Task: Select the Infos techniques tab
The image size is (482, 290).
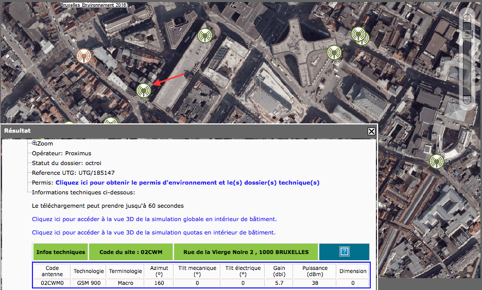Action: point(61,252)
